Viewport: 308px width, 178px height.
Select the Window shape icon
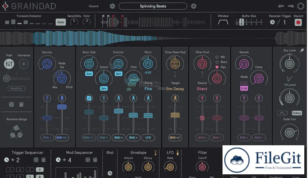(223, 22)
